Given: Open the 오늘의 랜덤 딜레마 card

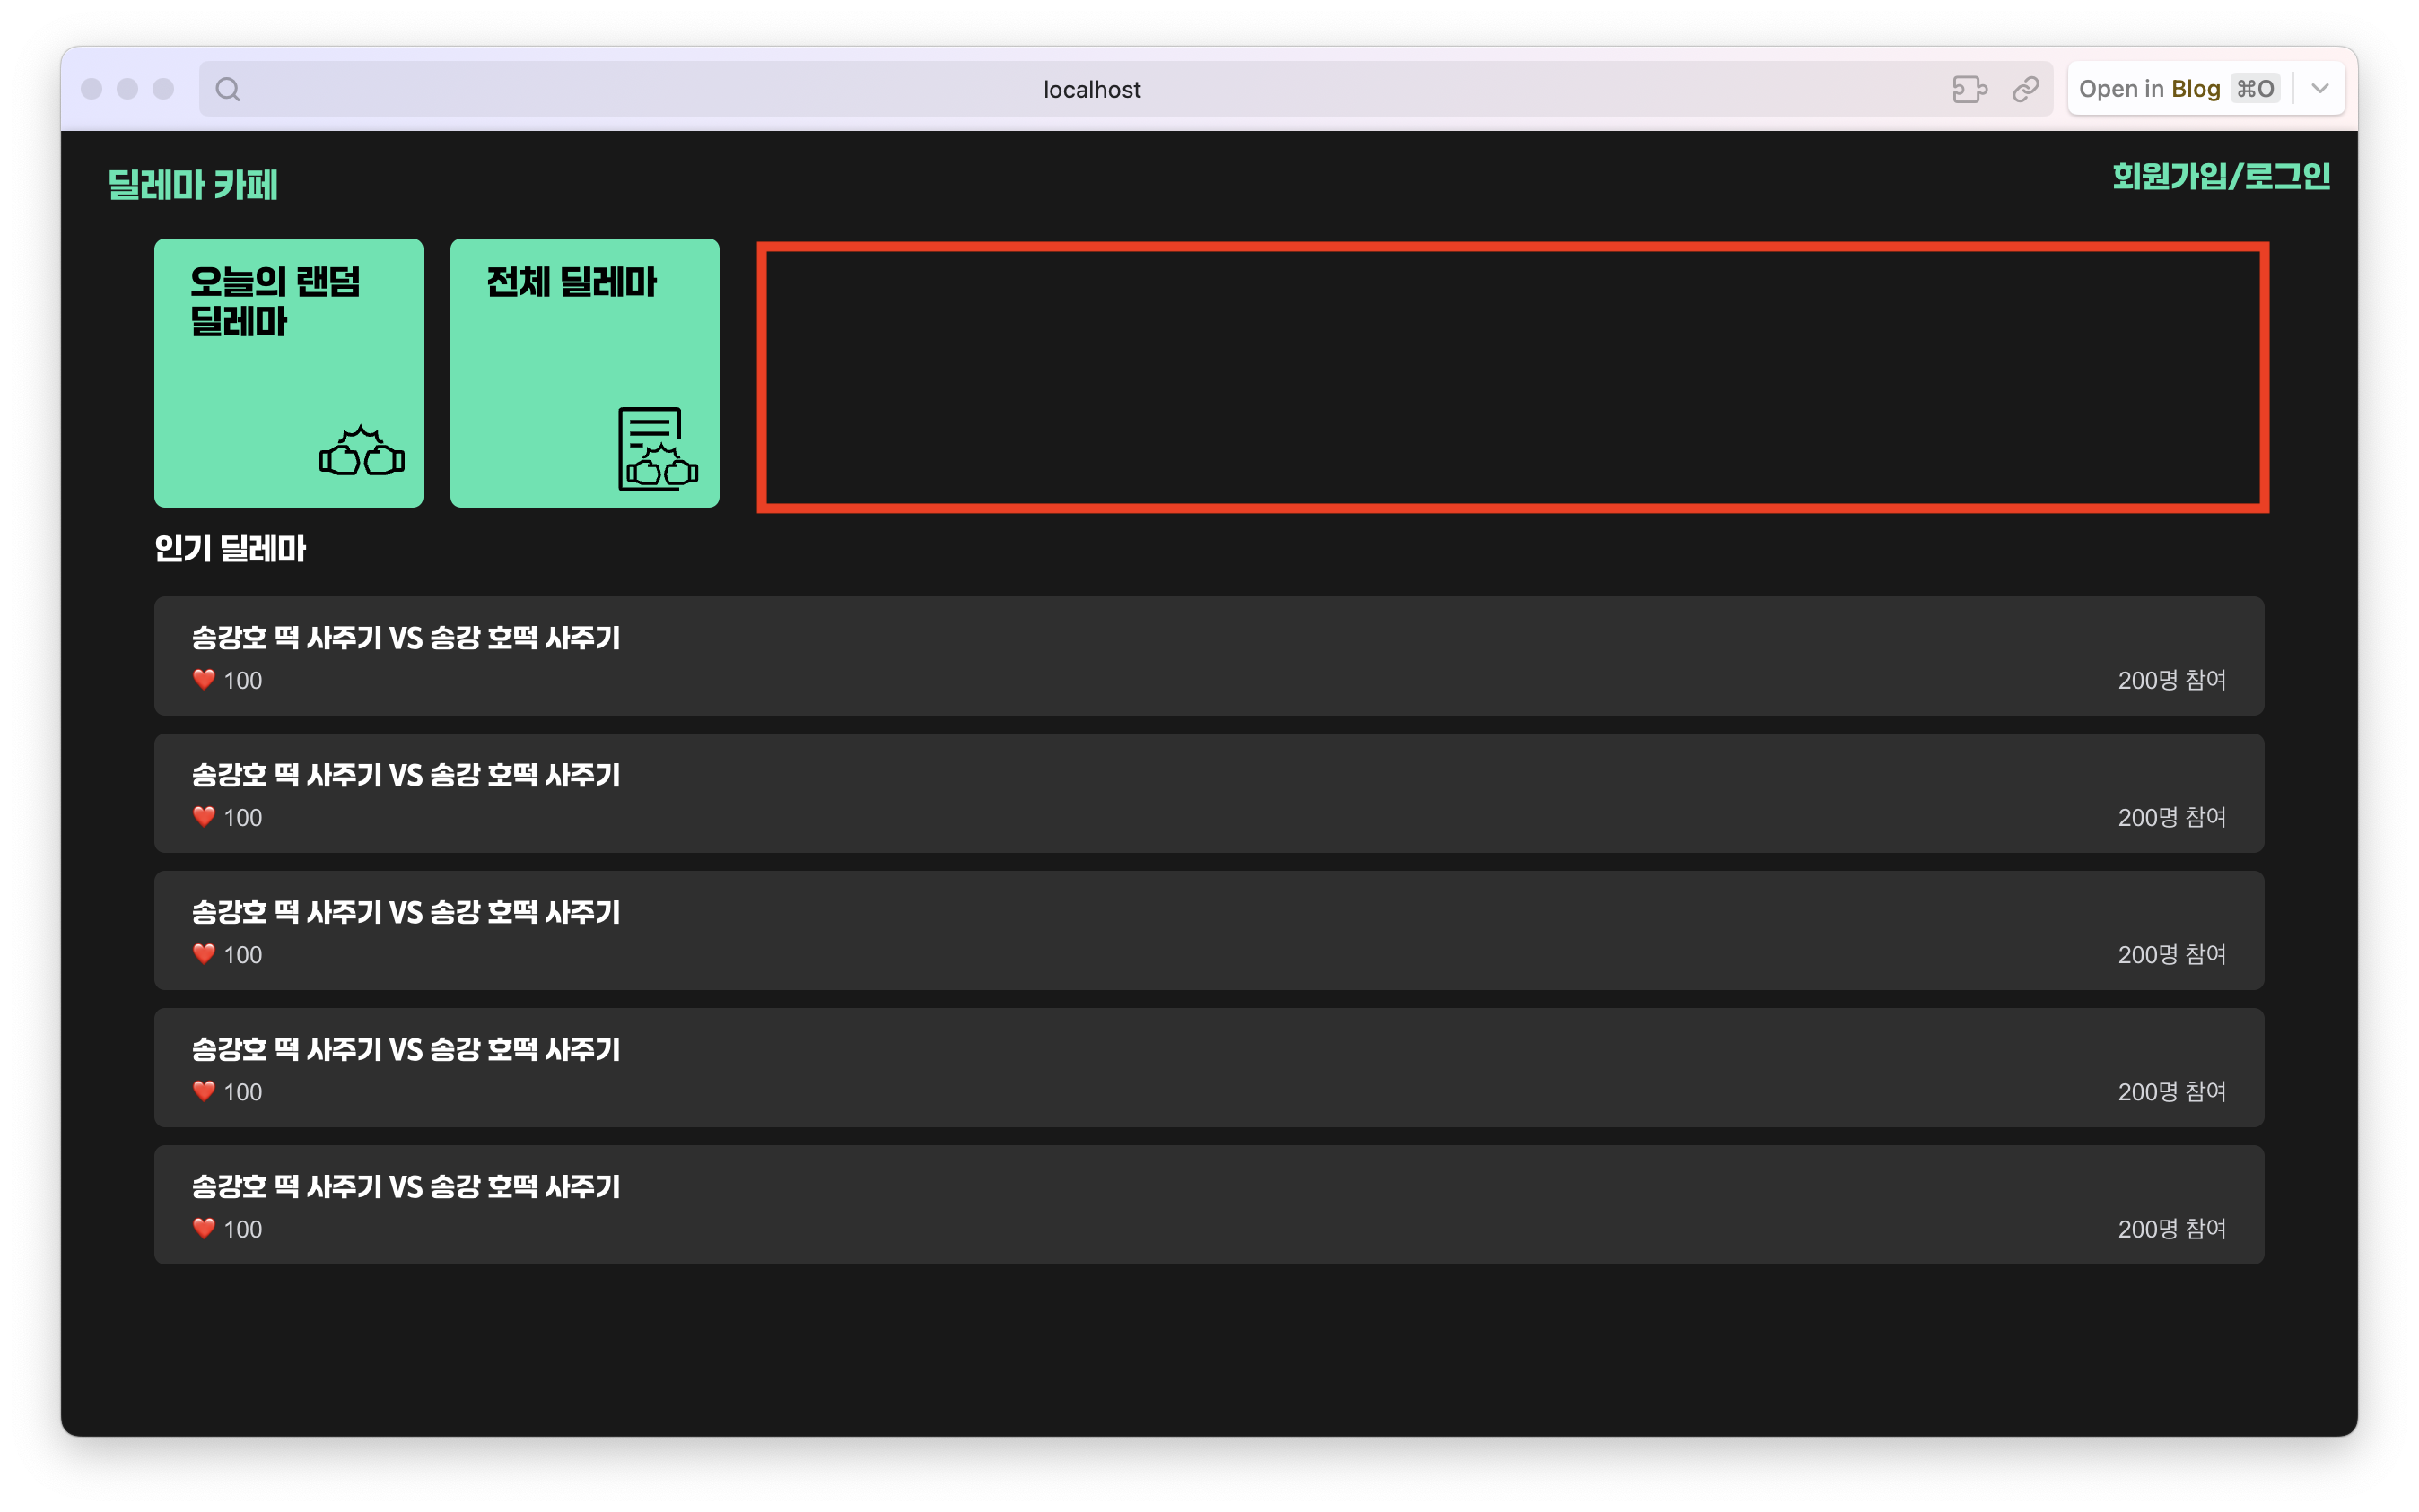Looking at the screenshot, I should click(x=288, y=372).
